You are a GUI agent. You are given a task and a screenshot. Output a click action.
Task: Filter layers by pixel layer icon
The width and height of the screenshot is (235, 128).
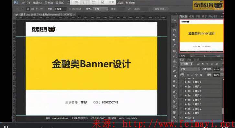pyautogui.click(x=198, y=64)
